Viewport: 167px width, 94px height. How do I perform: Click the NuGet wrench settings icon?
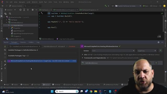click(x=5, y=65)
